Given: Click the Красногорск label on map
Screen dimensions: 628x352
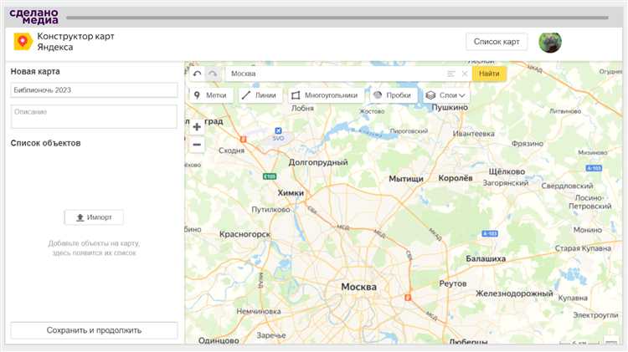Looking at the screenshot, I should (245, 234).
